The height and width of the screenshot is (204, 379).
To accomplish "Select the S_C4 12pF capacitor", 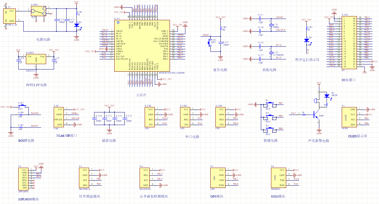I will point(261,31).
